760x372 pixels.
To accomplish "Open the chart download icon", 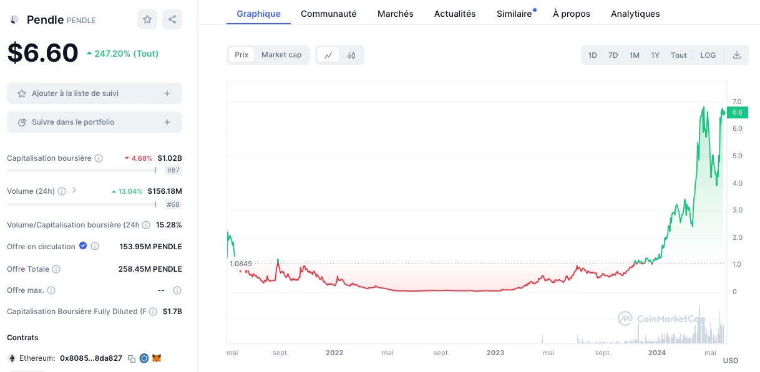I will (x=737, y=55).
